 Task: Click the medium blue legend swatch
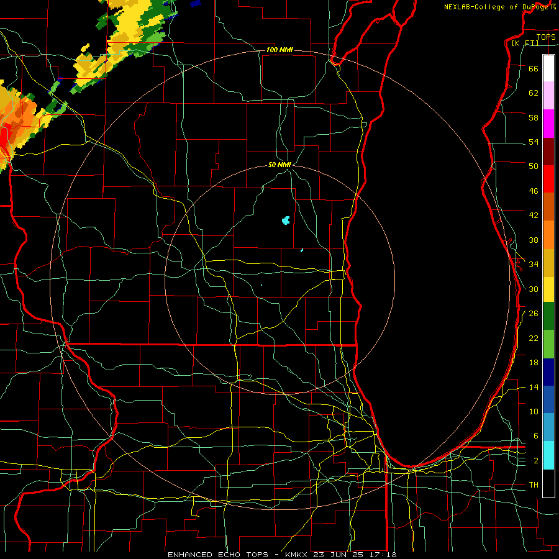(548, 399)
